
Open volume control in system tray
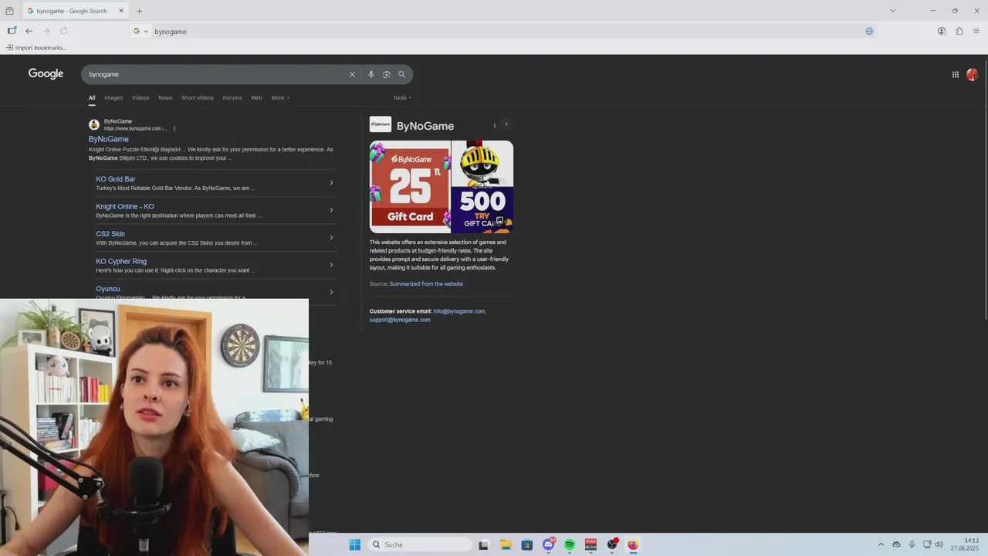tap(939, 544)
